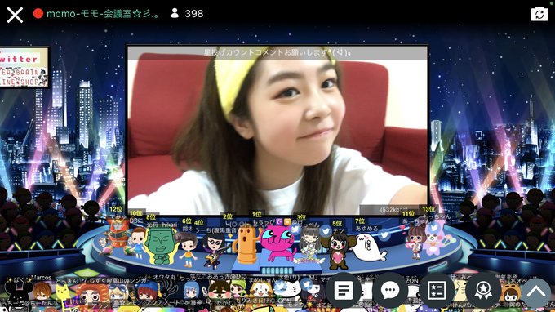Open the room notes icon button
555x312 pixels.
(x=344, y=291)
